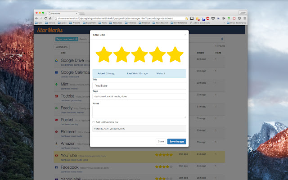288x180 pixels.
Task: Click the red ABP extension icon
Action: point(208,18)
